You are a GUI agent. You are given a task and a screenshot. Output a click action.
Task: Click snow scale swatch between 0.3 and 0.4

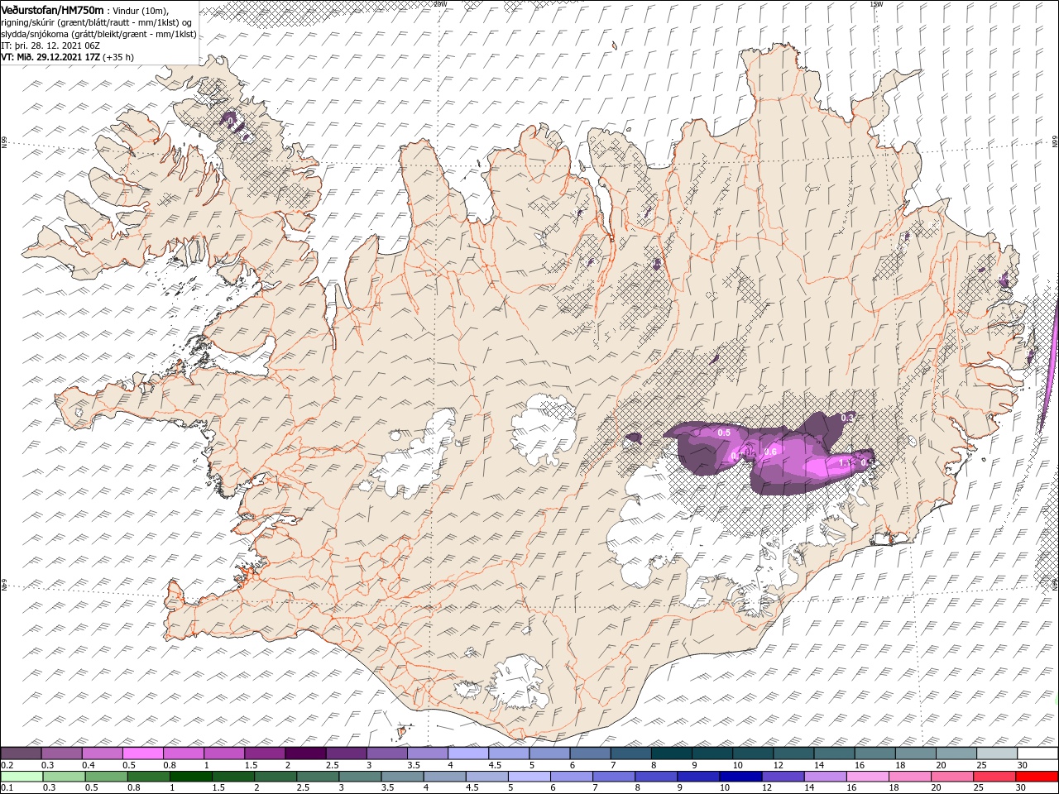point(62,753)
